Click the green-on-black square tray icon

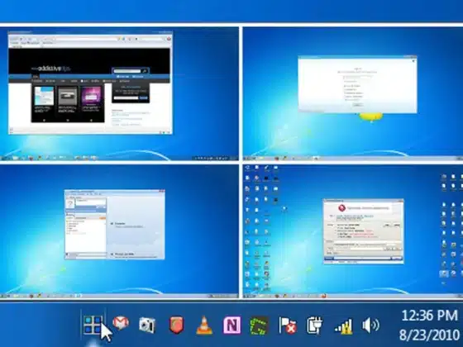[x=259, y=326]
